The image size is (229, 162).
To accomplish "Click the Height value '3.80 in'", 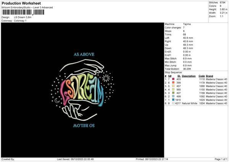I will (x=223, y=9).
